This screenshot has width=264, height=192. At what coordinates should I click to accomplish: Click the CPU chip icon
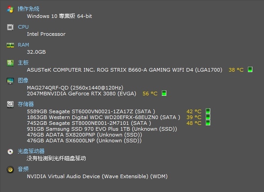coord(10,27)
